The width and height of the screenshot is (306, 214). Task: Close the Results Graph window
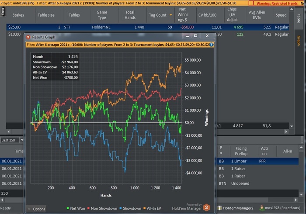[207, 36]
